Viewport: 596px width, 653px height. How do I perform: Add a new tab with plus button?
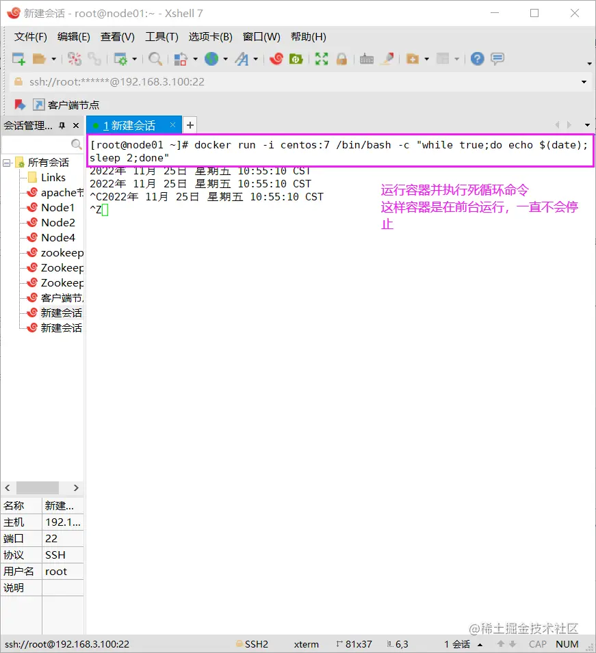pyautogui.click(x=190, y=125)
